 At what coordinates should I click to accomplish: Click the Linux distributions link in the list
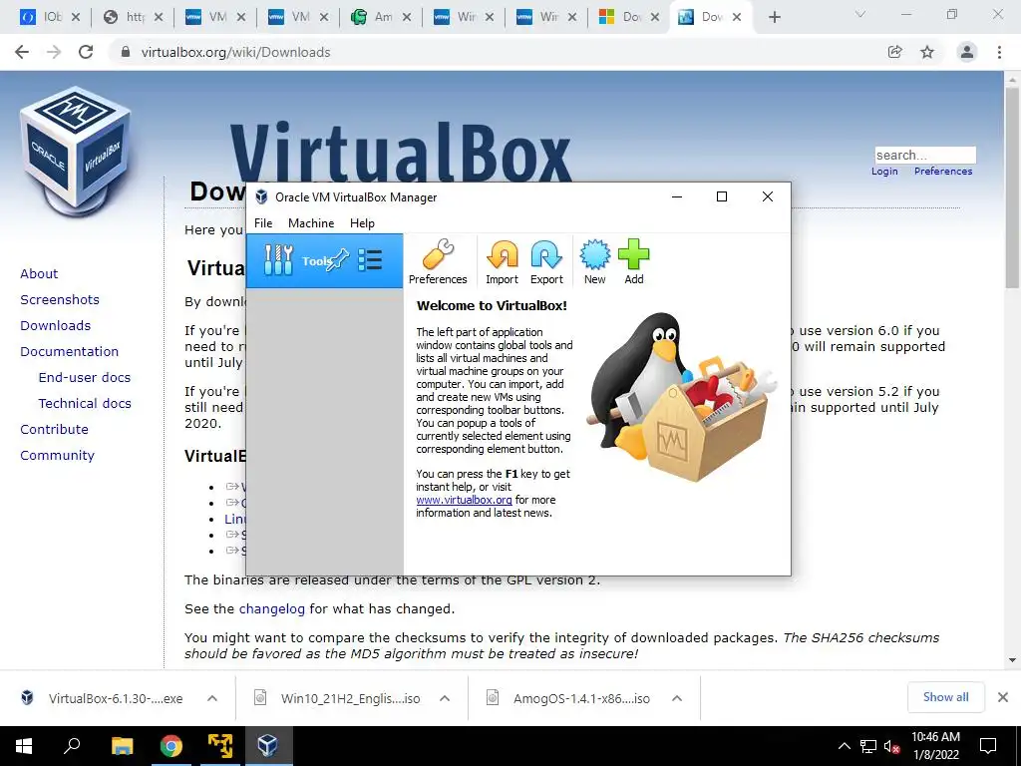(x=234, y=519)
